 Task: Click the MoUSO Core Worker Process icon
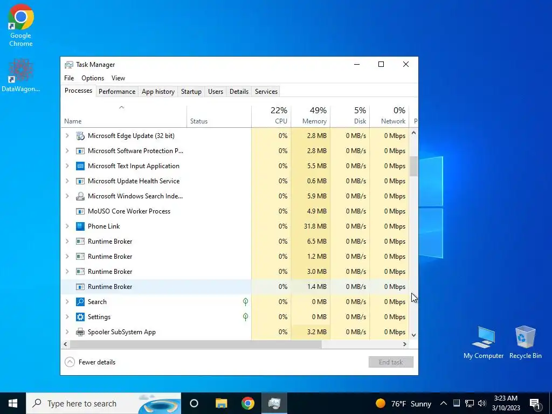coord(80,211)
